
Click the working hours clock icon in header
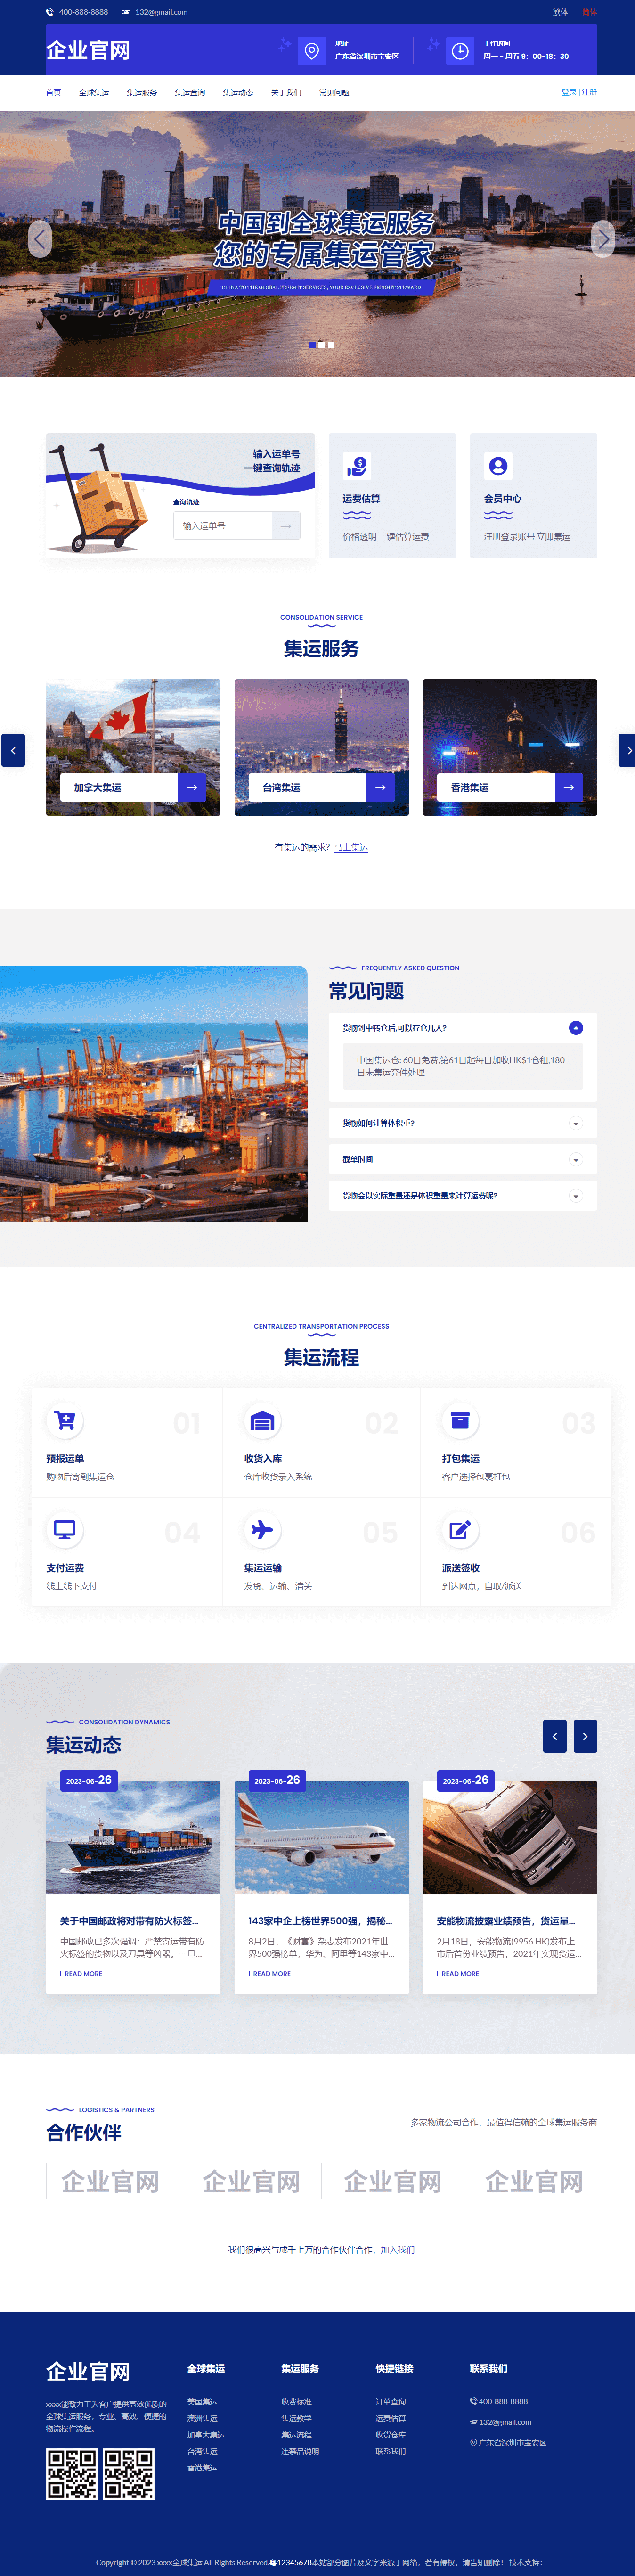click(460, 51)
